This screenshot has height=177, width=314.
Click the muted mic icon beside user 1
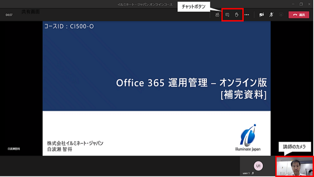[253, 173]
